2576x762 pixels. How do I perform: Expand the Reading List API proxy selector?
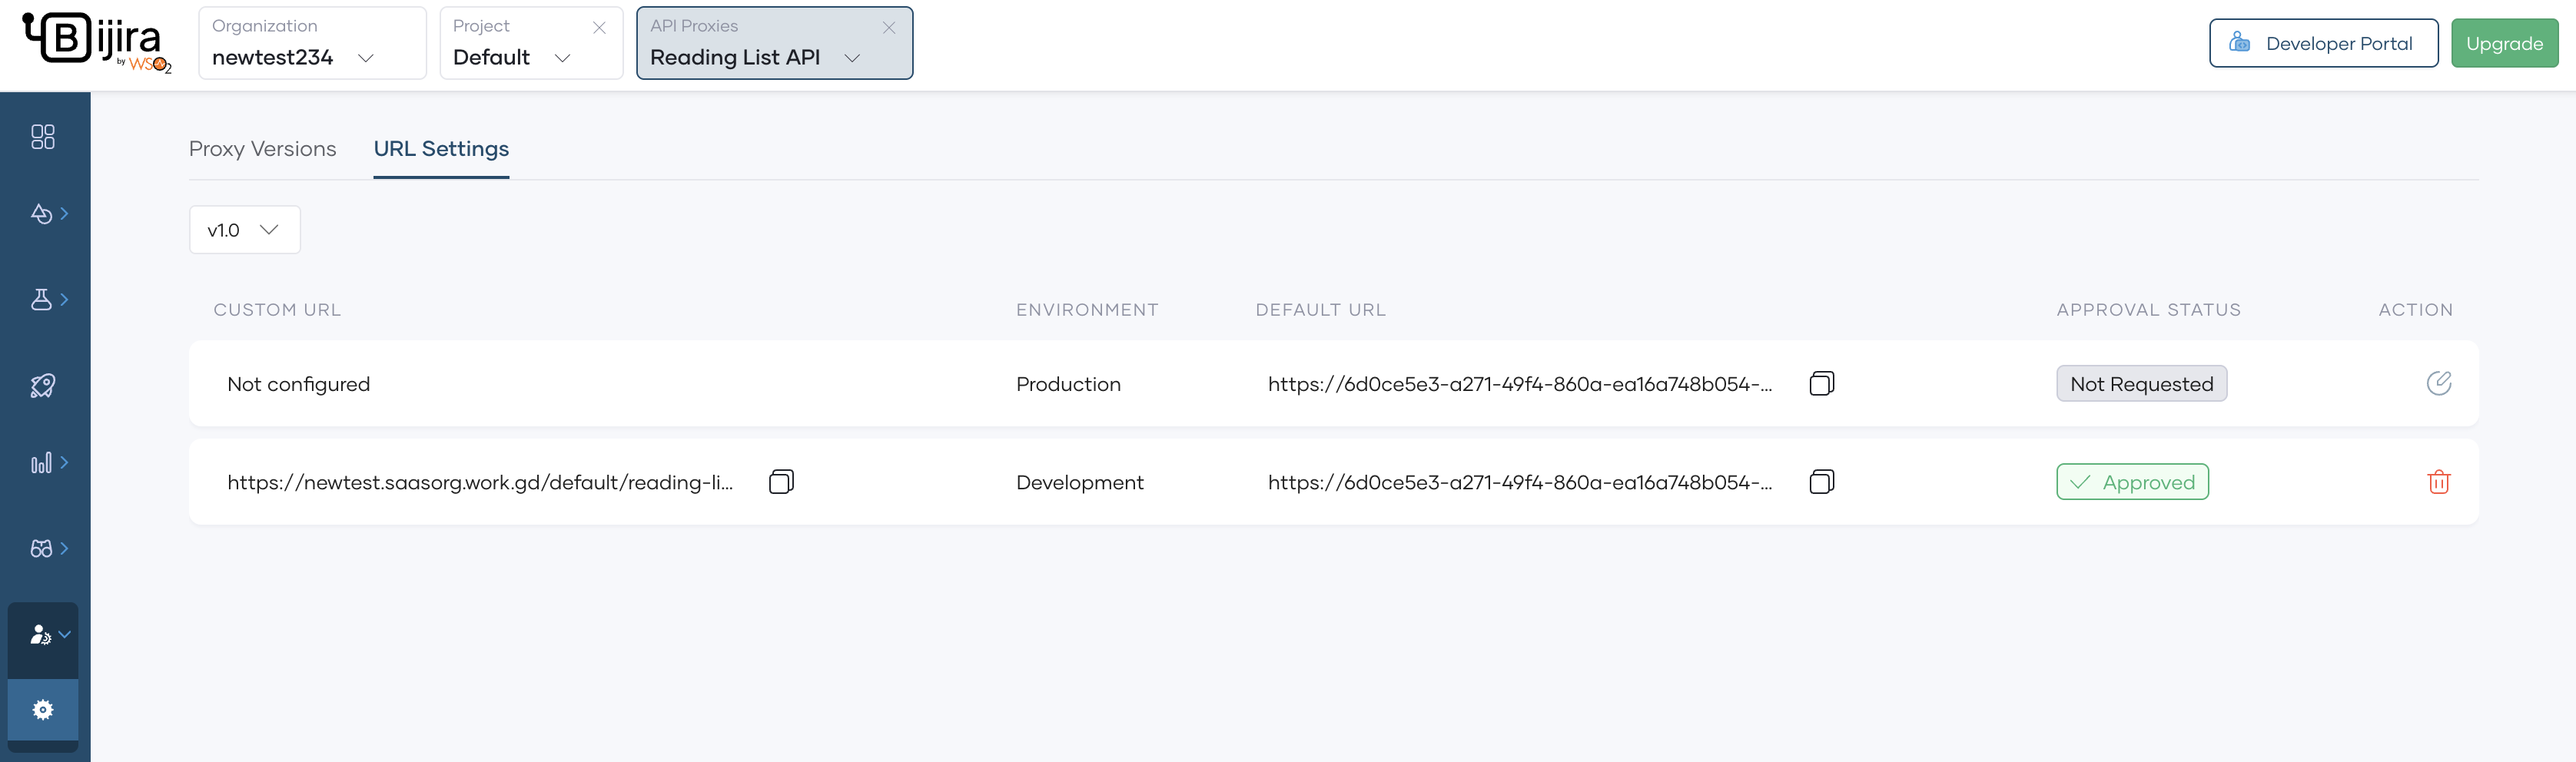[852, 58]
